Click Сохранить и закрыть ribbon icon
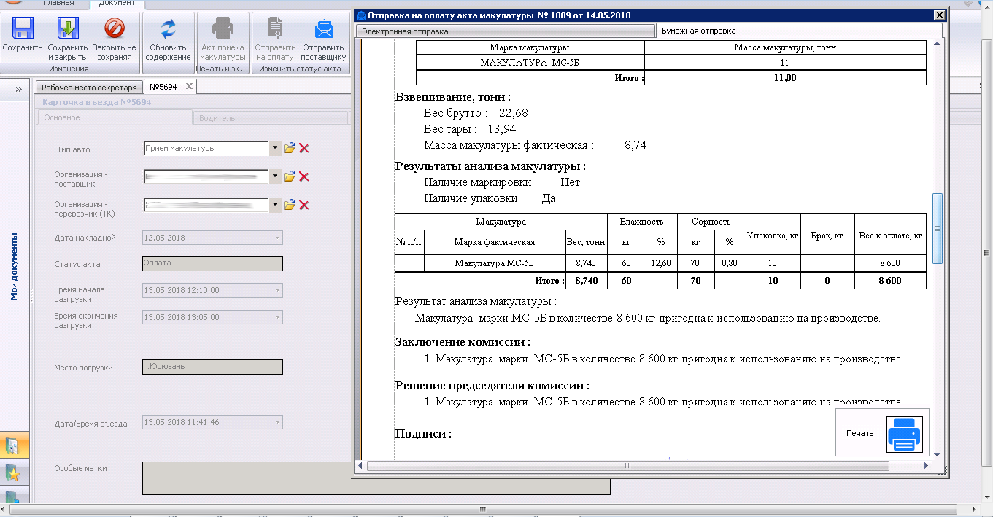 click(68, 28)
